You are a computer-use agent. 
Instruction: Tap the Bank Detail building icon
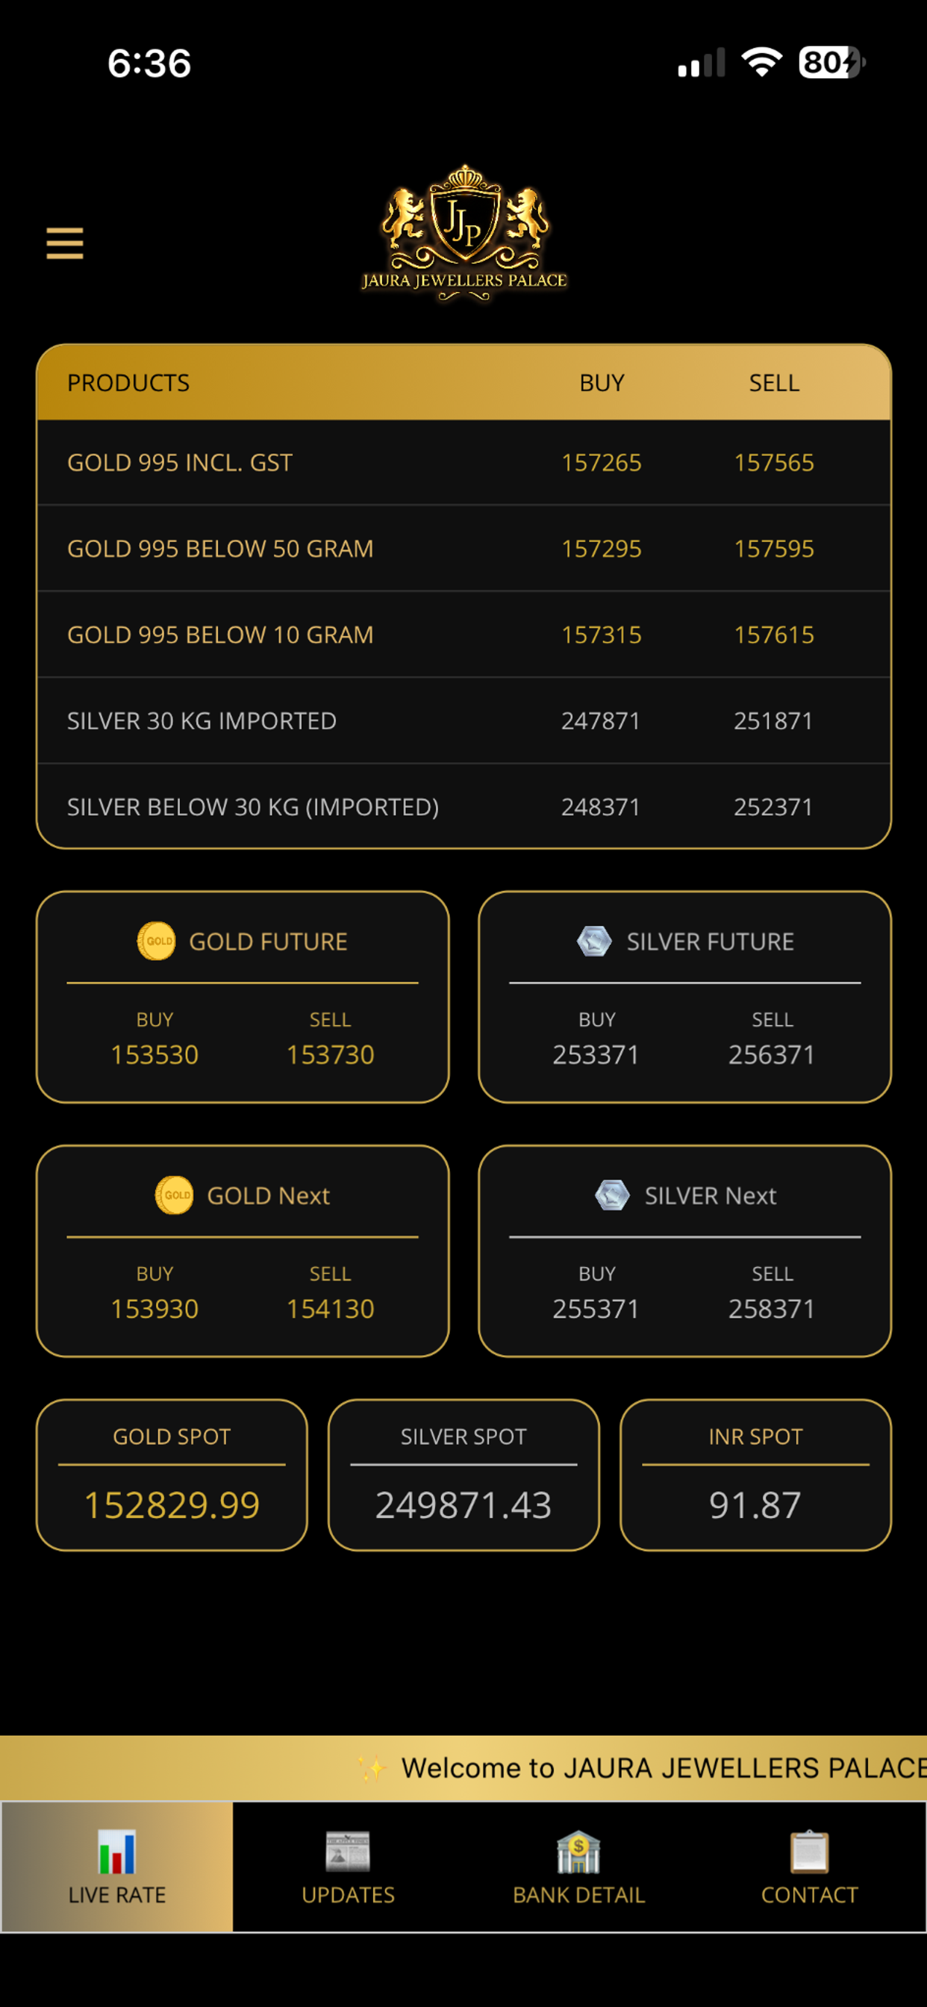click(x=578, y=1852)
